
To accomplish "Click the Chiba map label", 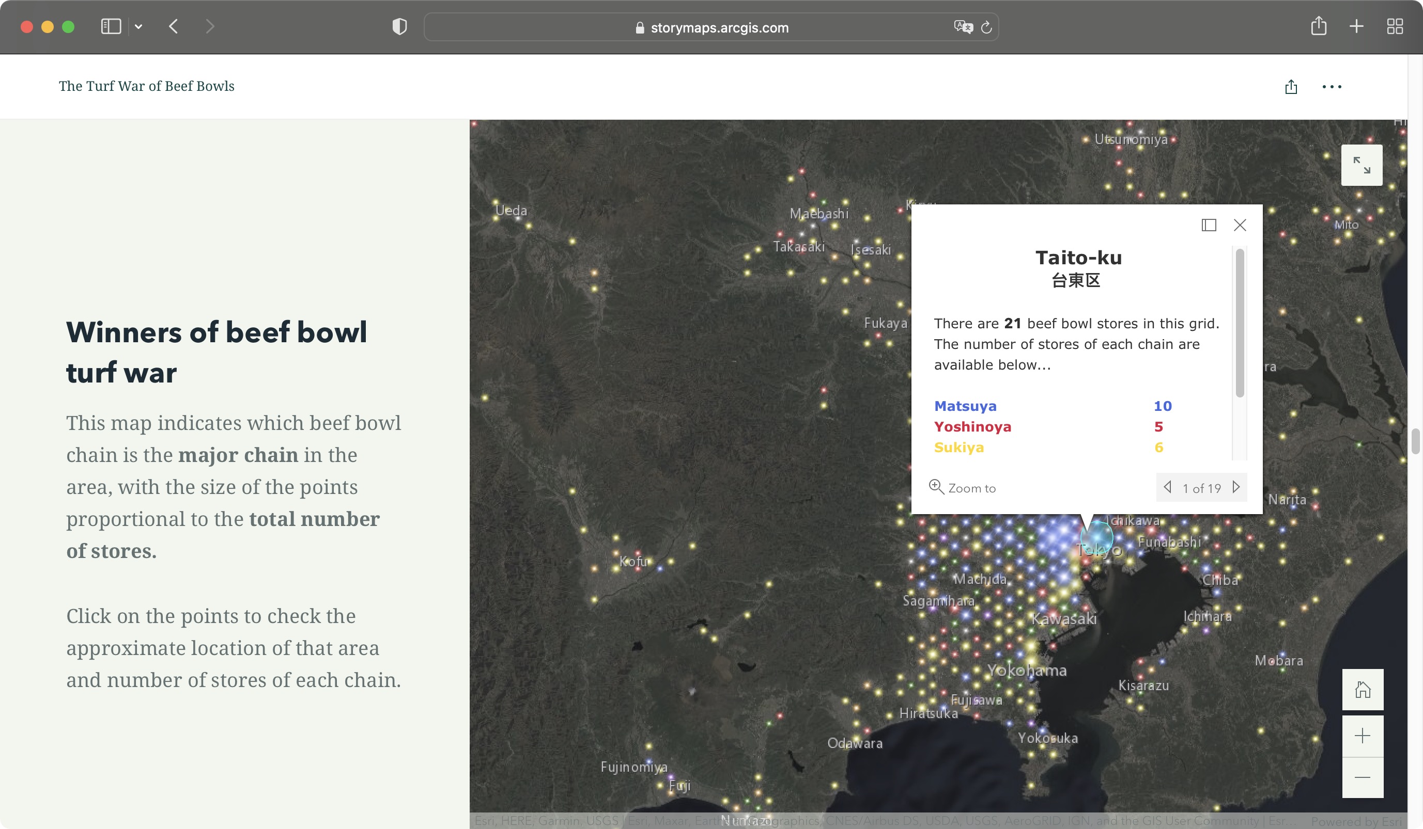I will (x=1220, y=580).
